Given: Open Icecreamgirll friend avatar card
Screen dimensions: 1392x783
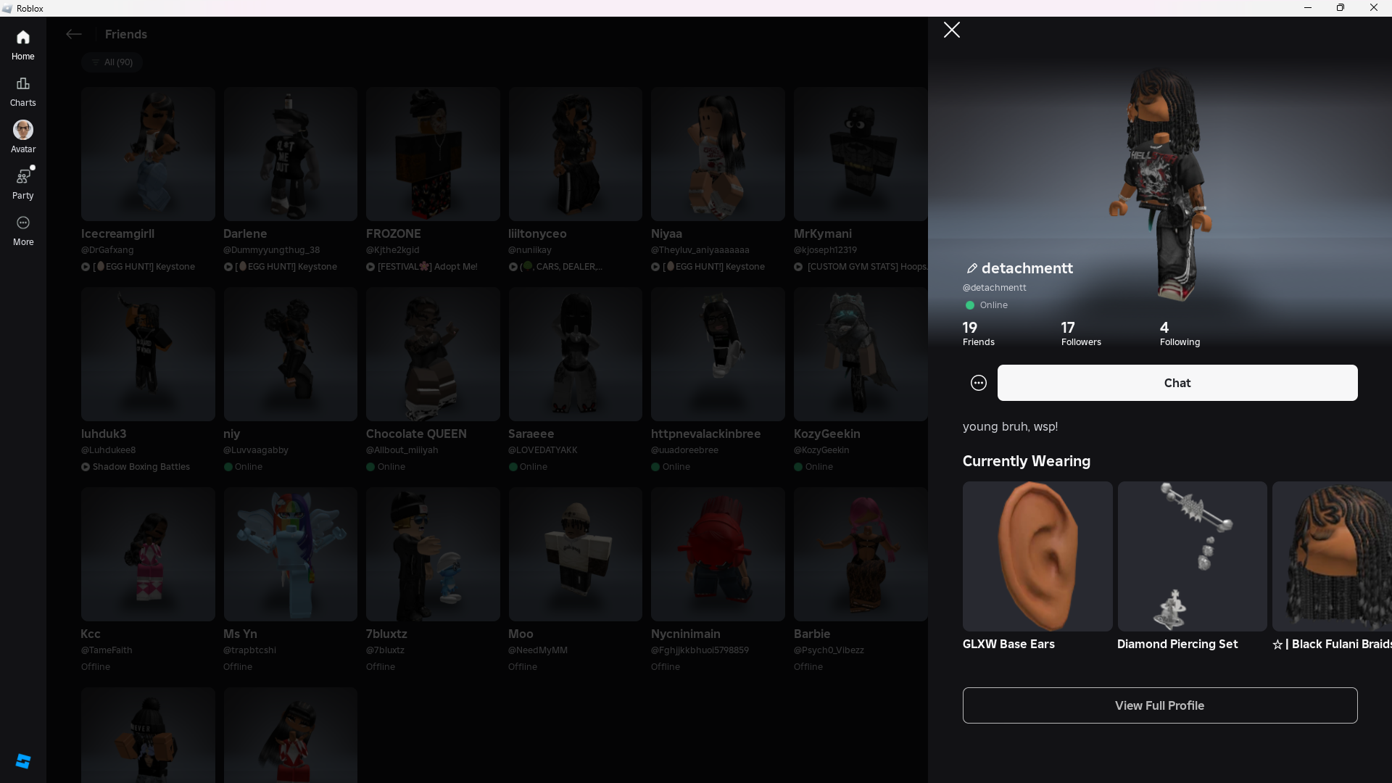Looking at the screenshot, I should [x=148, y=154].
